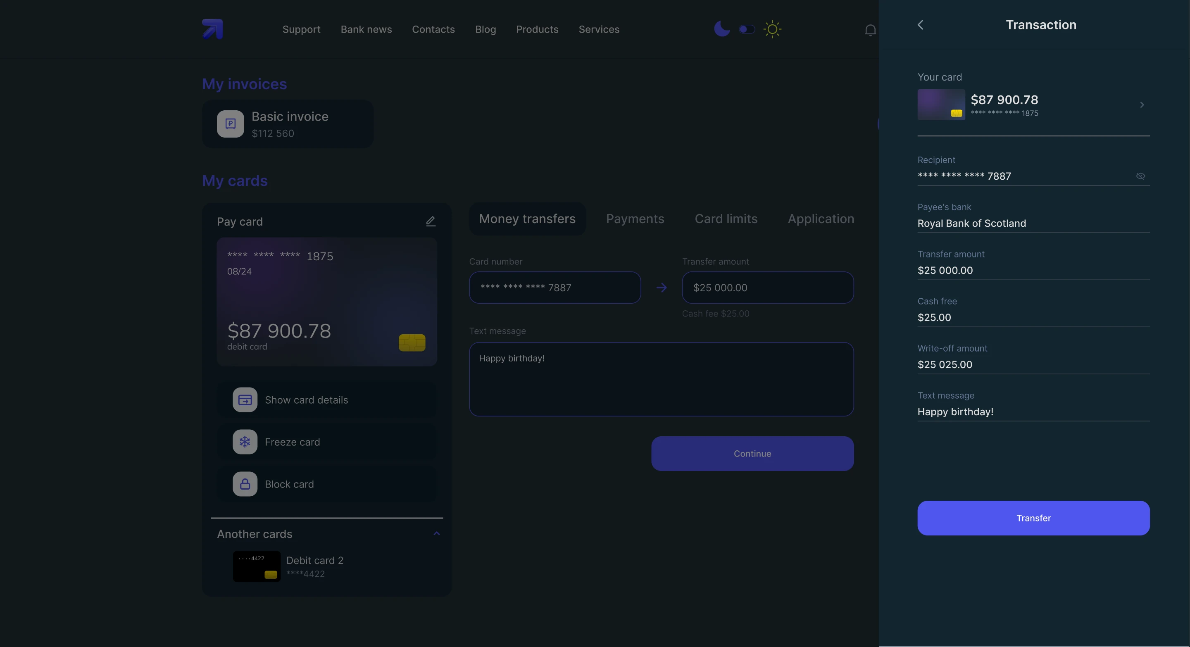This screenshot has height=647, width=1190.
Task: Open the Basic invoice card
Action: tap(288, 124)
